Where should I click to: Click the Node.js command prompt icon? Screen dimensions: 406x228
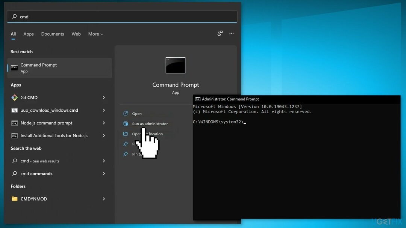(15, 123)
